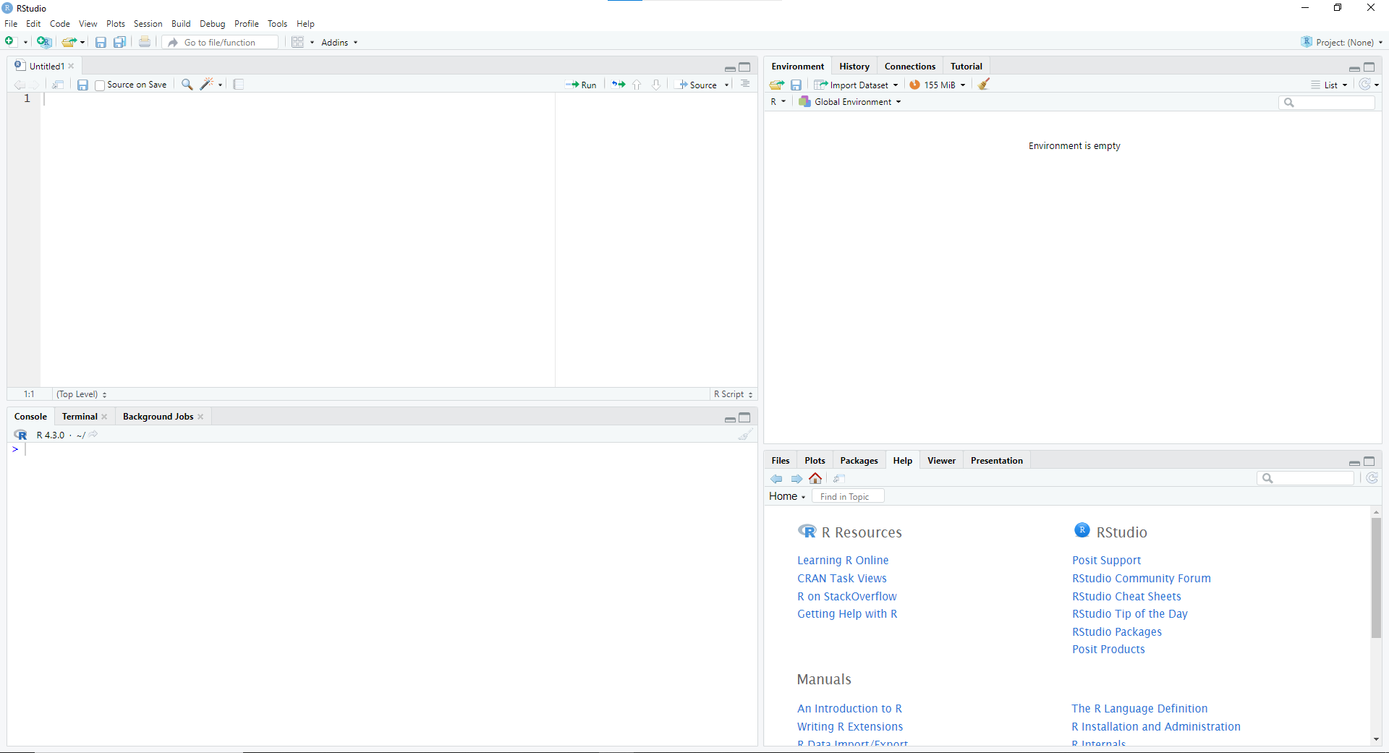Image resolution: width=1389 pixels, height=753 pixels.
Task: Open the R Script file type dropdown
Action: coord(733,394)
